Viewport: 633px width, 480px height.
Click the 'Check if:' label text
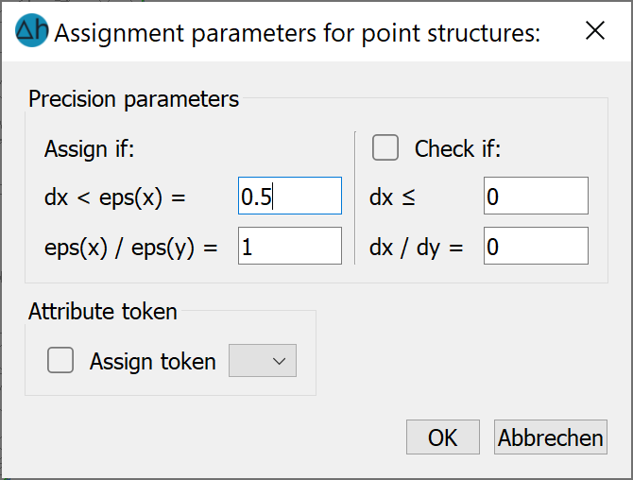pos(457,148)
